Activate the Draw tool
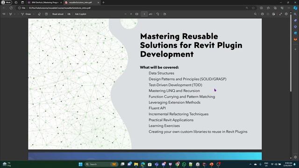Screen dimensions: 299x168 coord(26,14)
